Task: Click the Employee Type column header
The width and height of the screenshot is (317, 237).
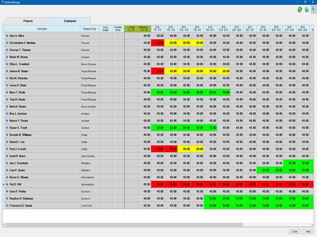Action: (x=90, y=29)
